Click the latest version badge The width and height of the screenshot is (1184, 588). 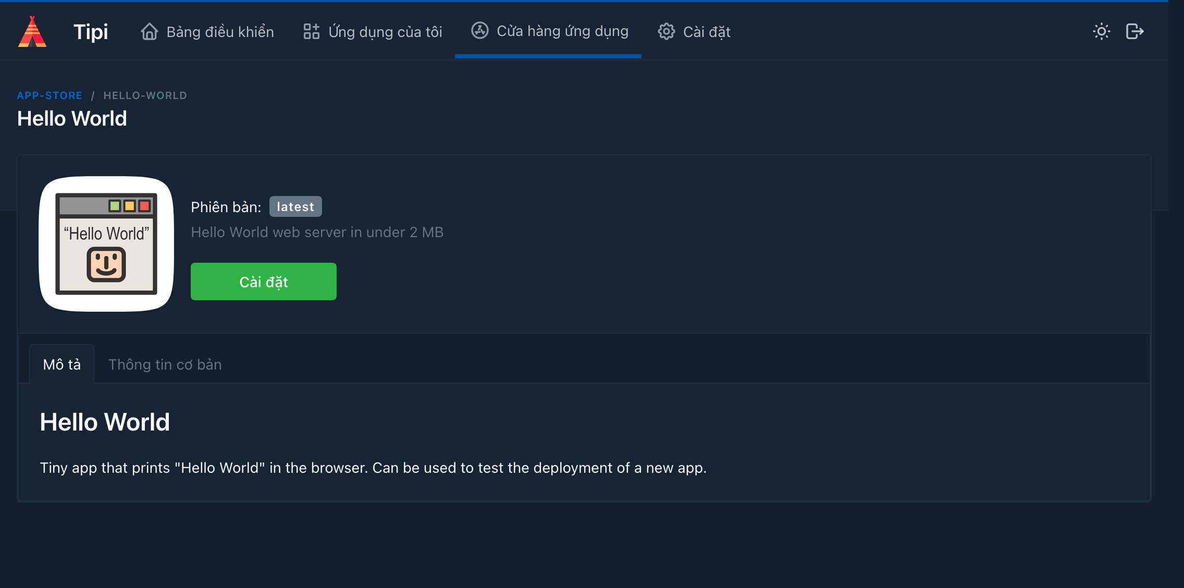[295, 206]
